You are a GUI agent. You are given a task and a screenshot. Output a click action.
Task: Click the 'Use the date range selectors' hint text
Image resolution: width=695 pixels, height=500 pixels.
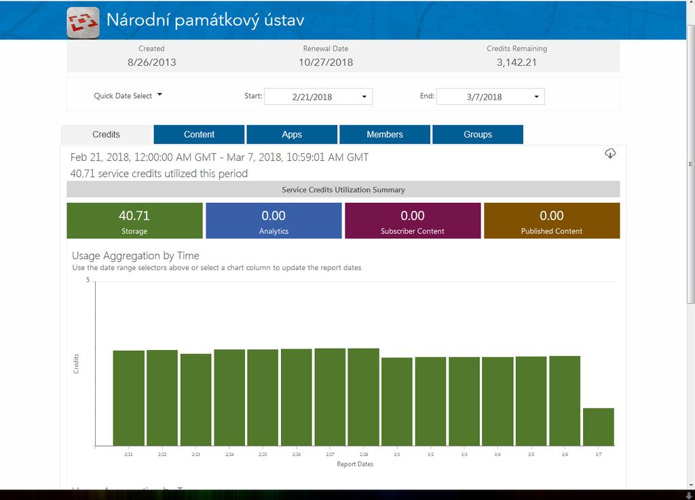tap(217, 267)
